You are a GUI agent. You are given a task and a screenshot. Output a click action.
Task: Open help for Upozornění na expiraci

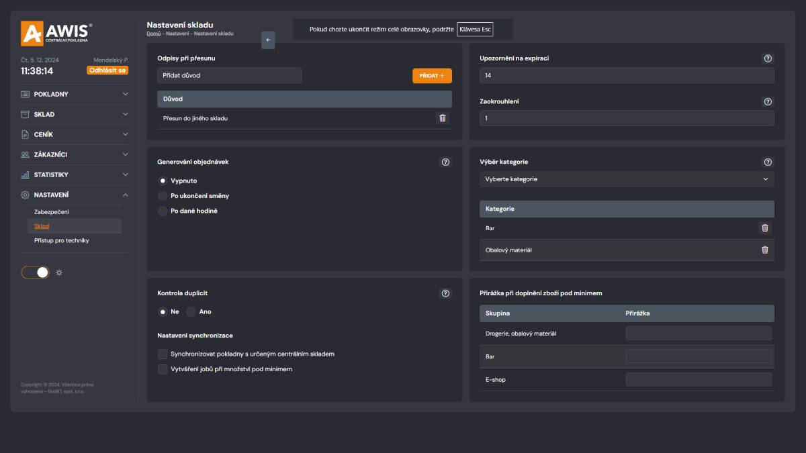tap(768, 58)
